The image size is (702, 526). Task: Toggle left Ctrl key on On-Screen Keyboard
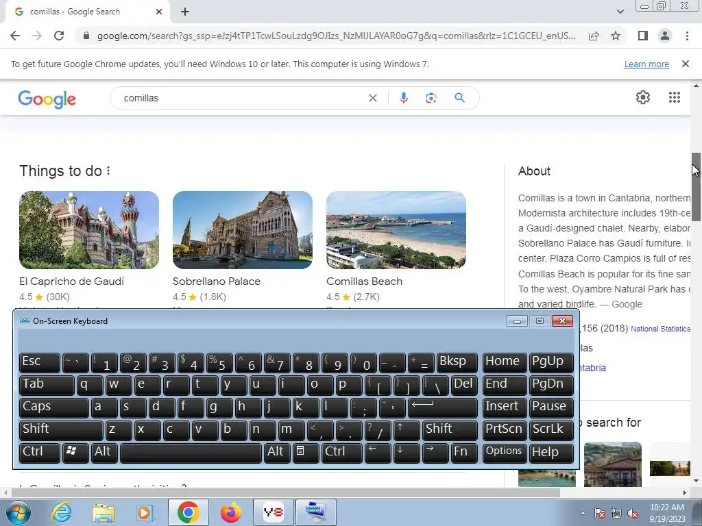point(39,452)
